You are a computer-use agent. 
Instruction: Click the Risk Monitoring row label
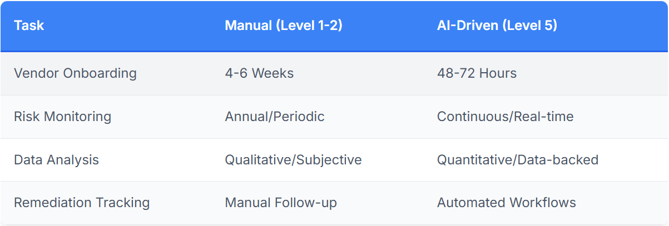[62, 117]
